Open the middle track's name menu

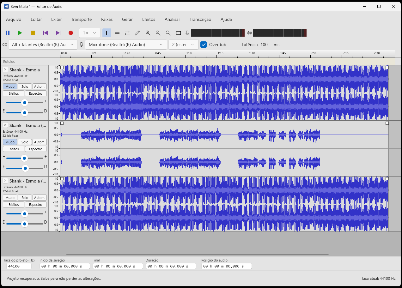pos(28,125)
